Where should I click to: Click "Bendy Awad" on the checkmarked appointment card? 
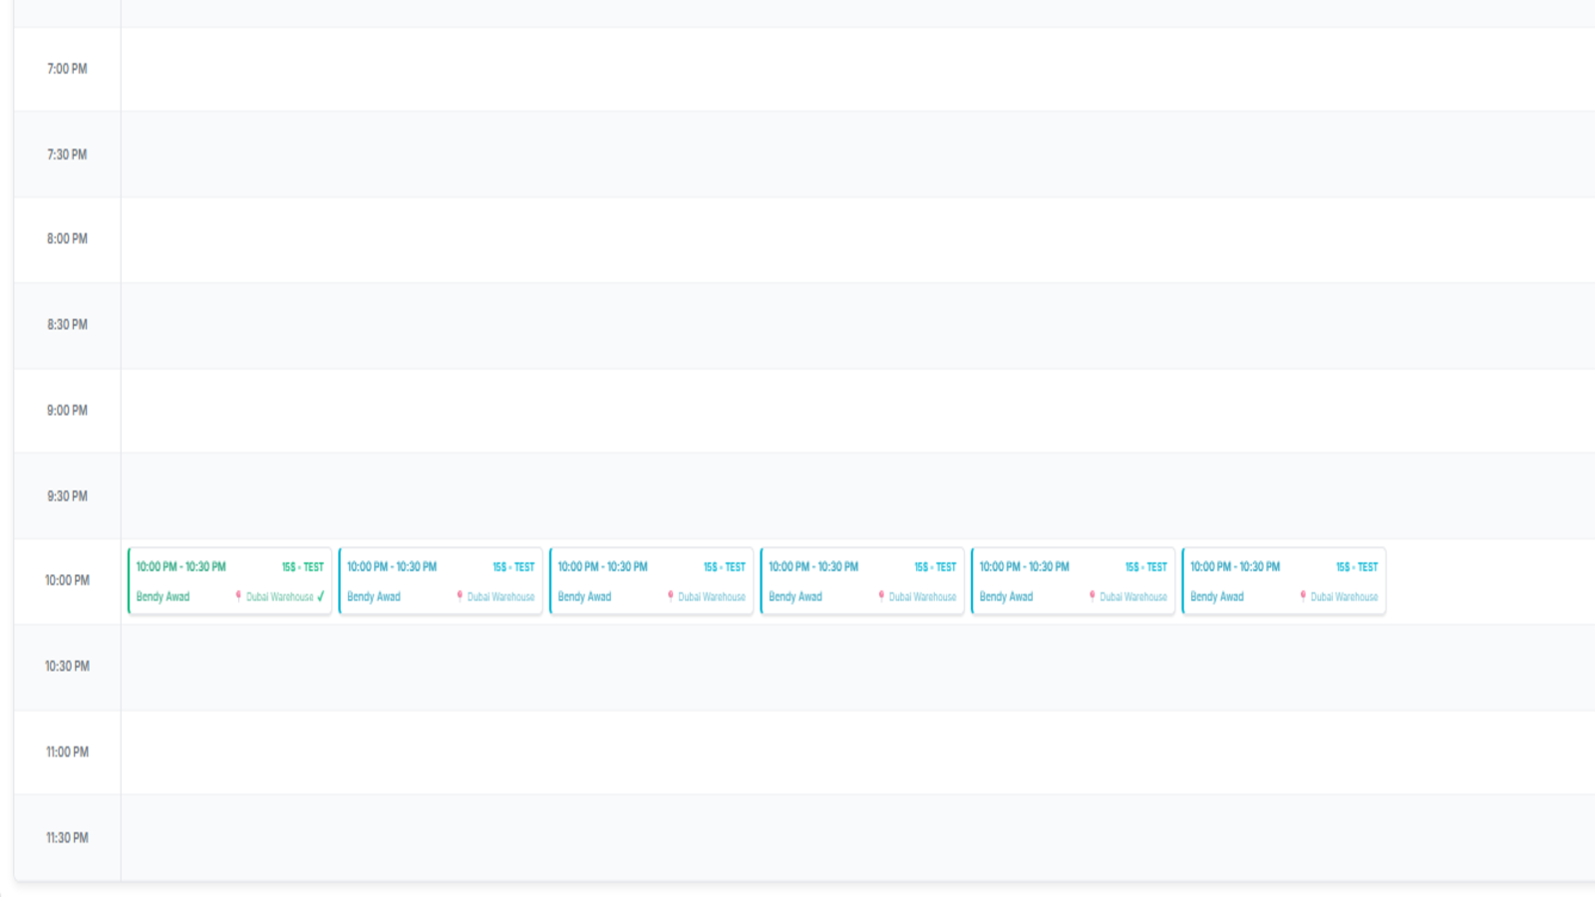pos(162,597)
